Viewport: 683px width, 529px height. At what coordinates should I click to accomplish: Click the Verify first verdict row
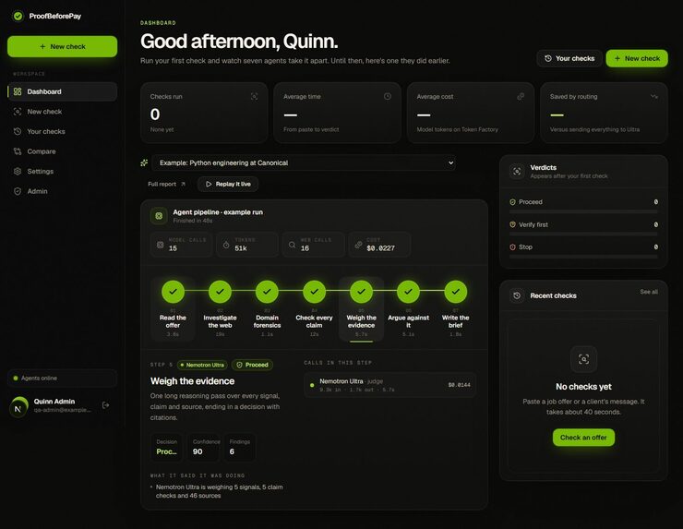point(583,225)
